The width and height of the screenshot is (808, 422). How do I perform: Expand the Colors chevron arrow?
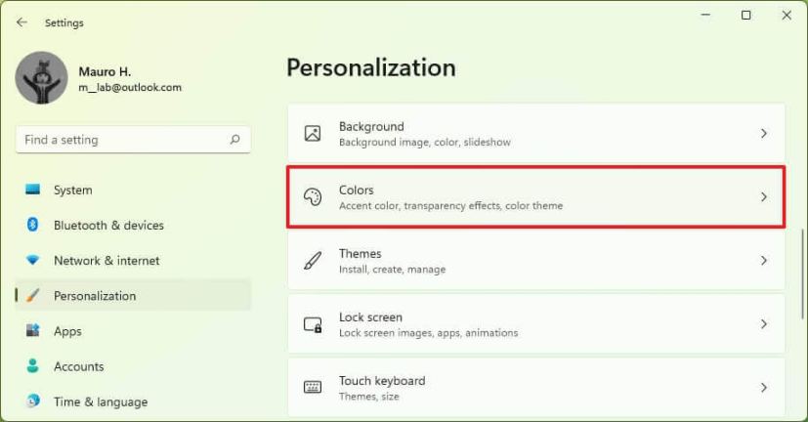point(764,197)
